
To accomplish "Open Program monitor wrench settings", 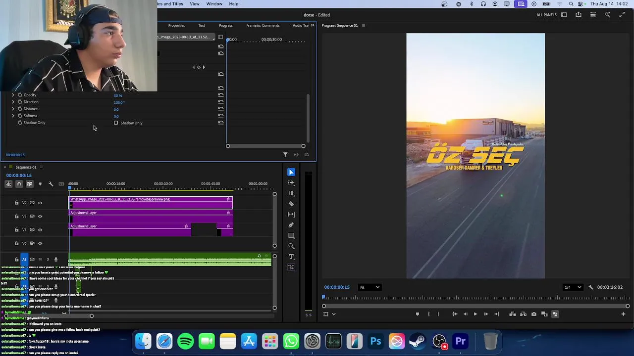I will point(590,287).
